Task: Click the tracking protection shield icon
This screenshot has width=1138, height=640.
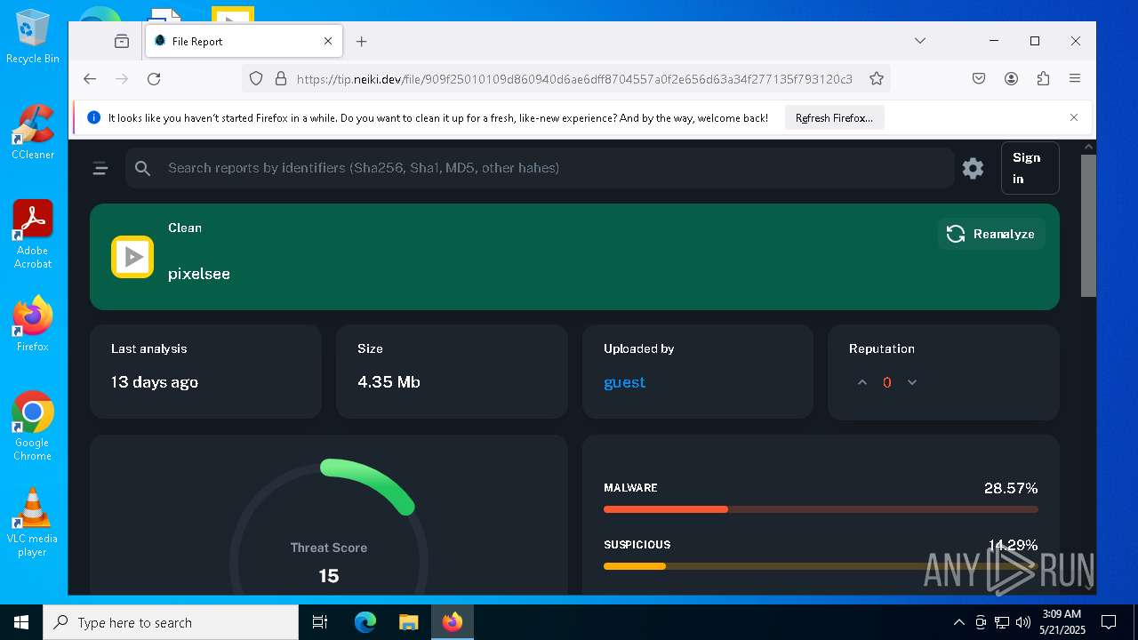Action: click(x=256, y=79)
